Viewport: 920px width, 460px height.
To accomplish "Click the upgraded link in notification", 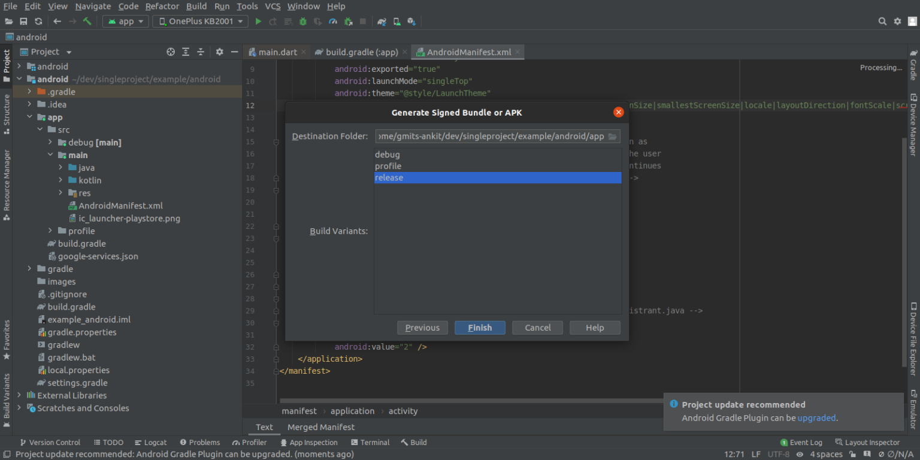I will coord(816,418).
